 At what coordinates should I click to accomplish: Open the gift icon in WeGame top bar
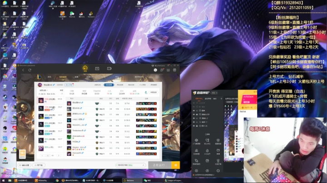[x=174, y=70]
